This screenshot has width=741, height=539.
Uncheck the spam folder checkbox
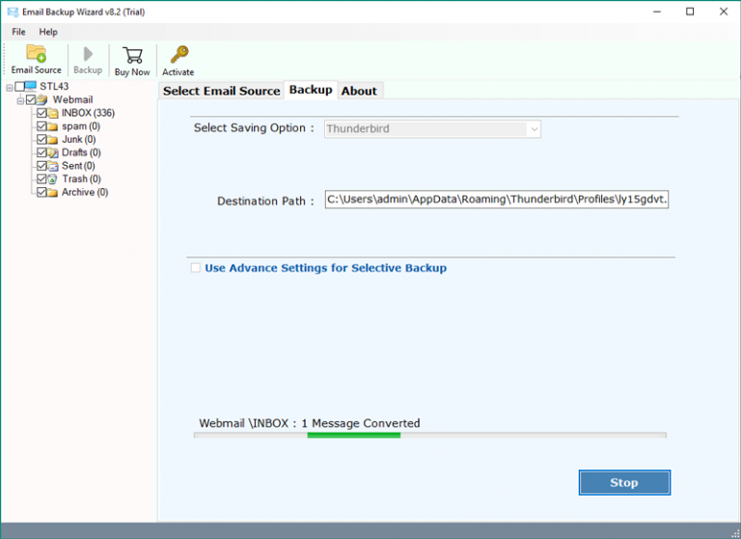tap(41, 126)
